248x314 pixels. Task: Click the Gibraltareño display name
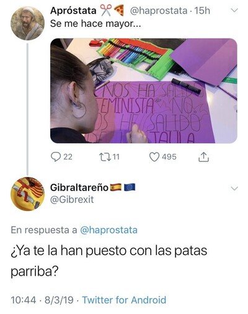79,187
